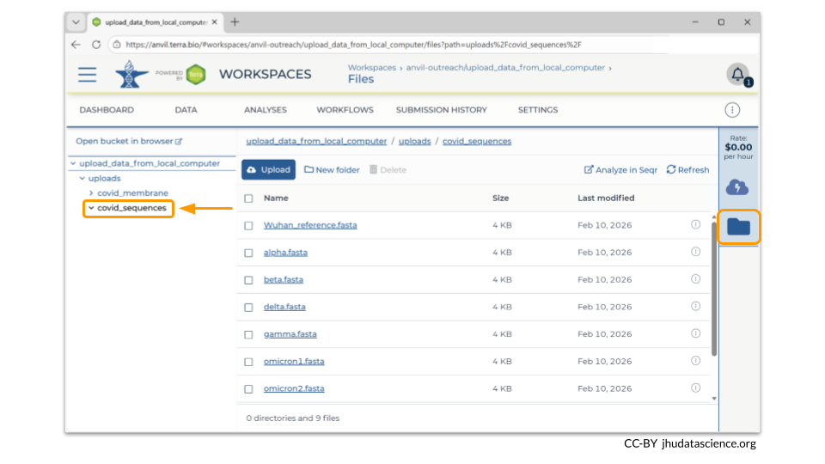Refresh the file list
Screen dimensions: 825x464
coord(687,170)
